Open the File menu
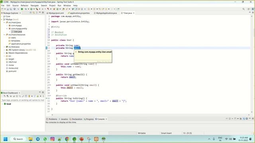 [3, 6]
